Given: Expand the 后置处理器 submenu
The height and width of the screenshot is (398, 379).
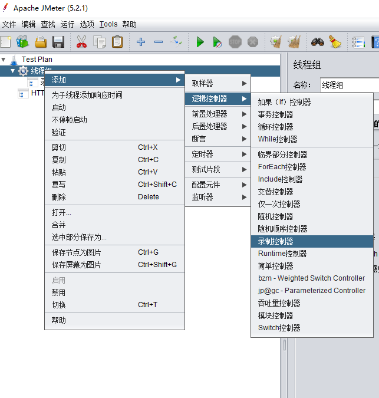Looking at the screenshot, I should (218, 126).
